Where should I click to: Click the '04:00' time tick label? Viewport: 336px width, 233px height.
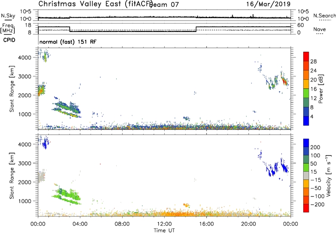(x=80, y=224)
